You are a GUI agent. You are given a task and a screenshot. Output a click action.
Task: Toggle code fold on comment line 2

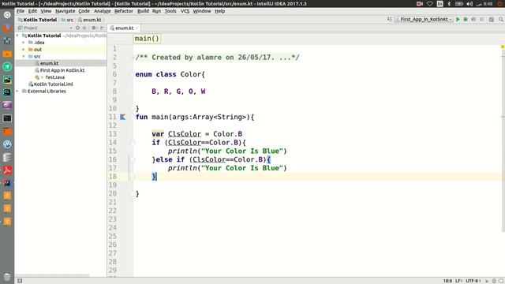pyautogui.click(x=133, y=58)
